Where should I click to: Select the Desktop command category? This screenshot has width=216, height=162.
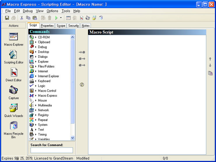(43, 52)
